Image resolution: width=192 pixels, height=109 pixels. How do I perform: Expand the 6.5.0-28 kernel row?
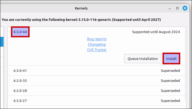click(x=97, y=91)
